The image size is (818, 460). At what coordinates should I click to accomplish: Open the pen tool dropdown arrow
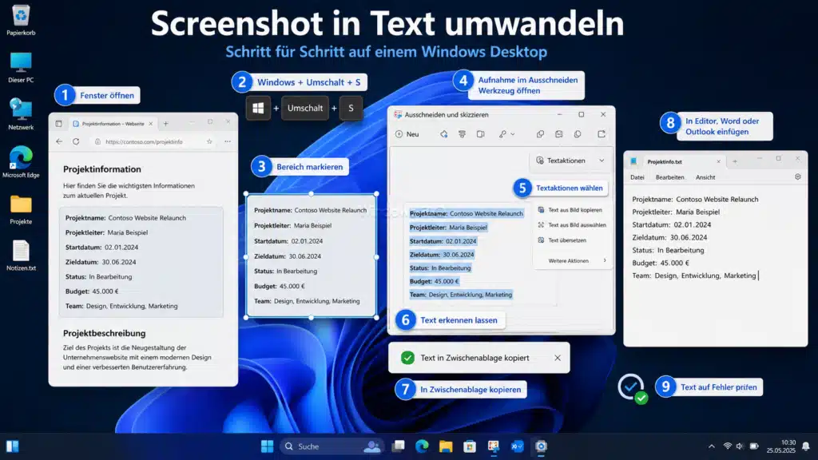click(x=513, y=134)
